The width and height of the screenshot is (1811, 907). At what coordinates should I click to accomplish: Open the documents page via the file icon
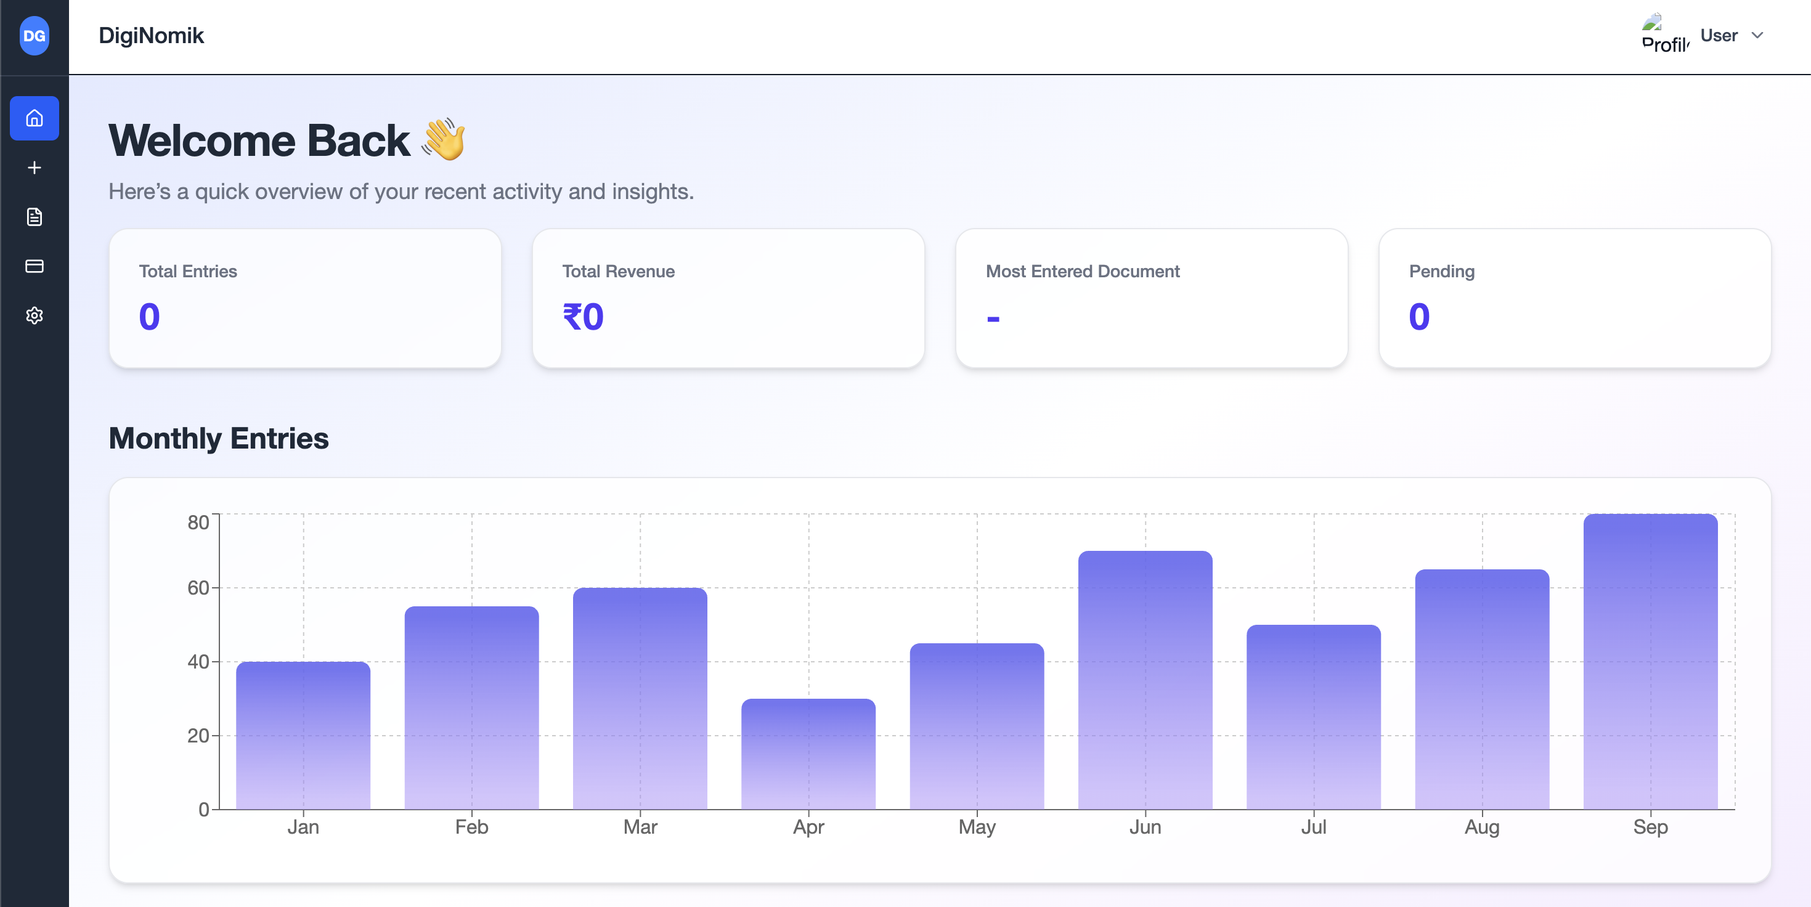[x=34, y=216]
